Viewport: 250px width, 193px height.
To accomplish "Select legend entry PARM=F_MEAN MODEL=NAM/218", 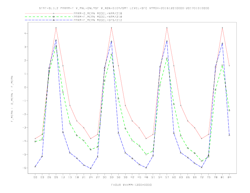I will coord(98,17).
